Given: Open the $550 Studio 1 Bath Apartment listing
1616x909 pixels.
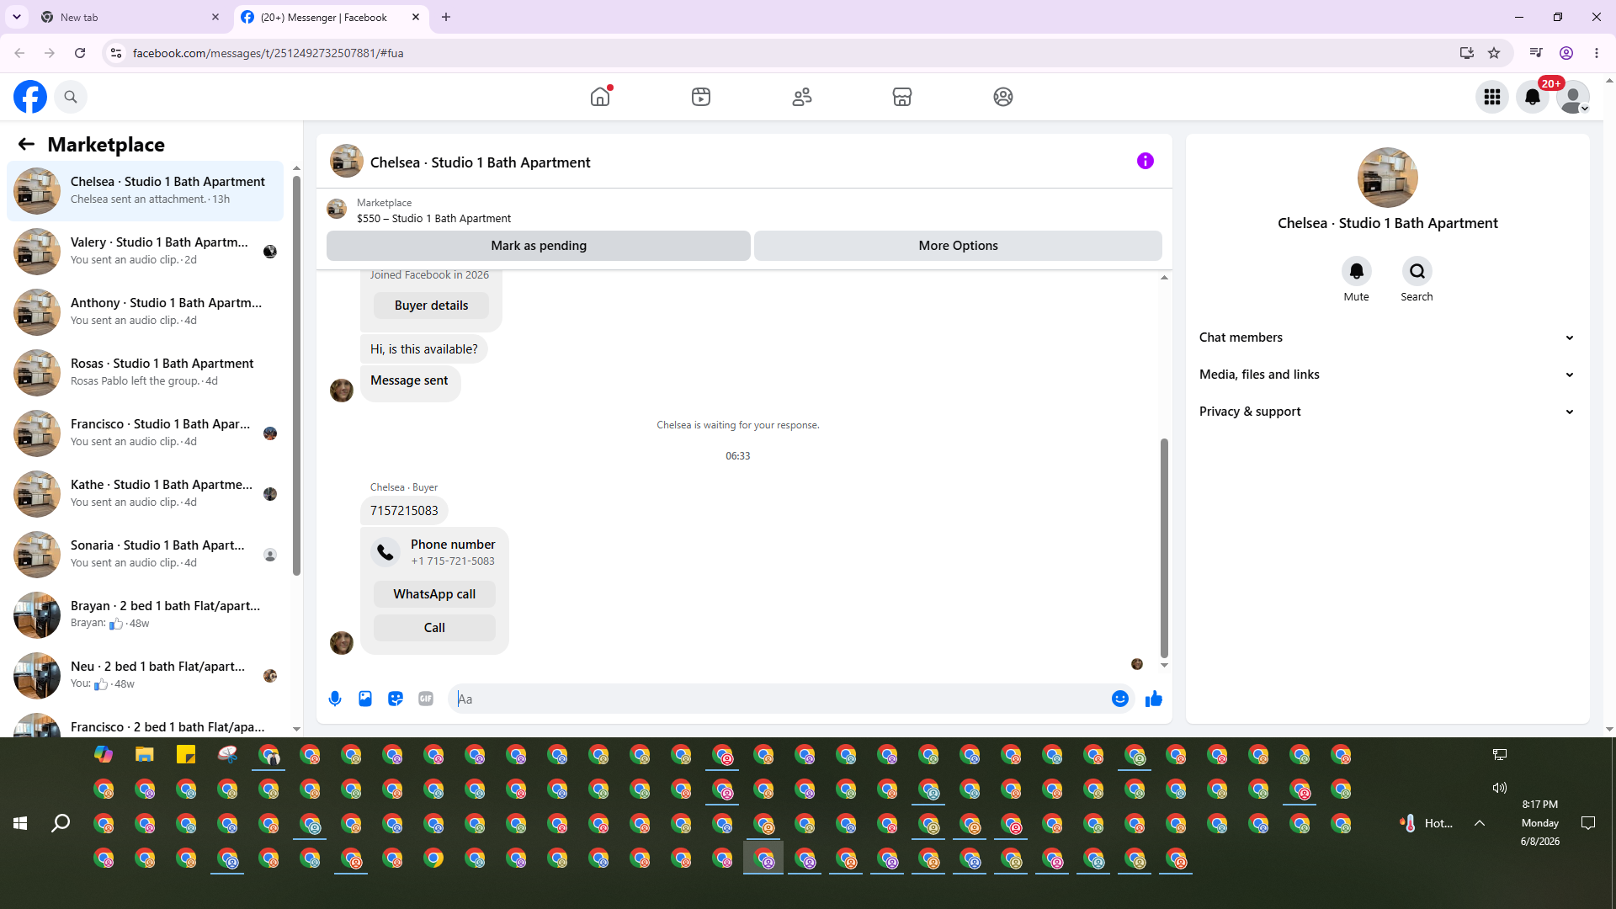Looking at the screenshot, I should pos(433,218).
